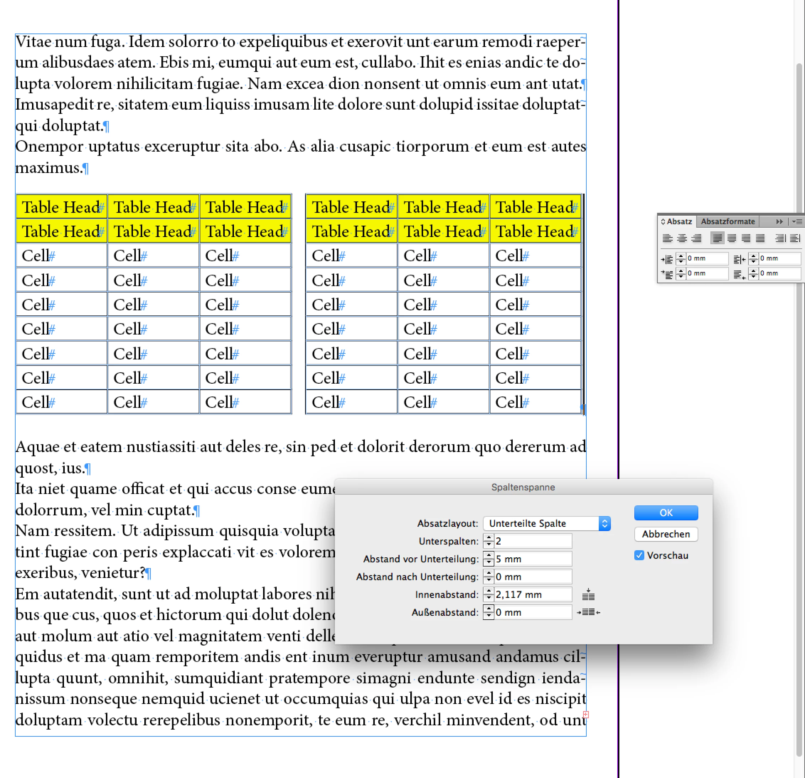Click the Innenabstand input field
Screen dimensions: 805x778
pyautogui.click(x=532, y=594)
